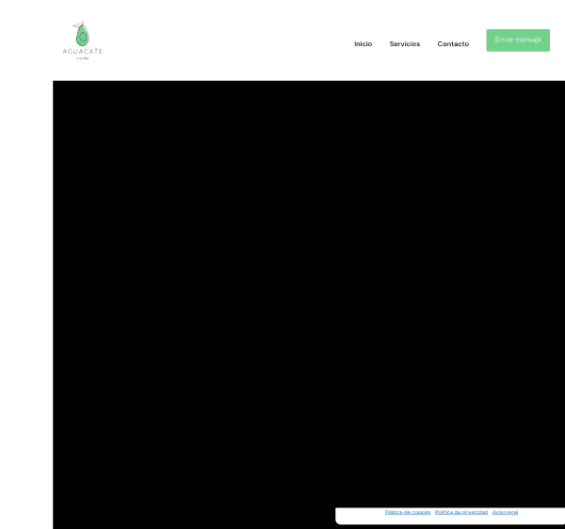Click the green Enviar mensaje button
Image resolution: width=565 pixels, height=529 pixels.
518,40
